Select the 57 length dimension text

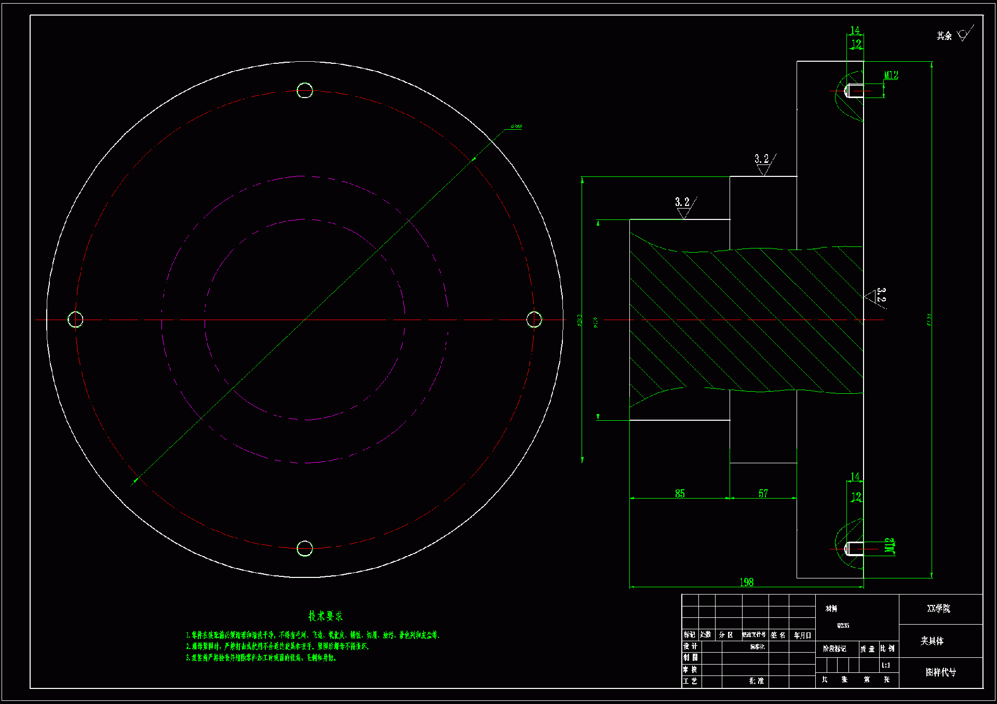(763, 493)
